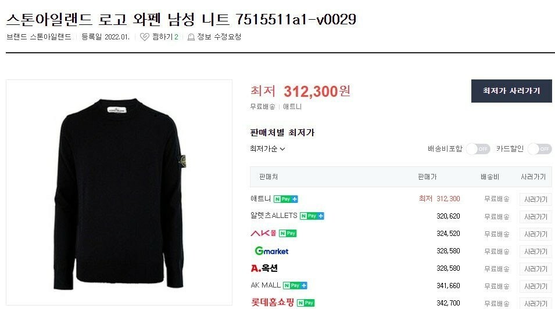Screen dimensions: 555x309
Task: Click 사러가기 button for 롯데홈쇼핑 row
Action: point(536,303)
